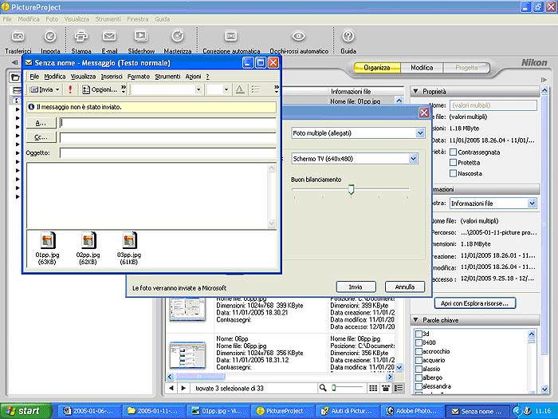Click the Cc... button
The width and height of the screenshot is (558, 419).
(x=41, y=137)
